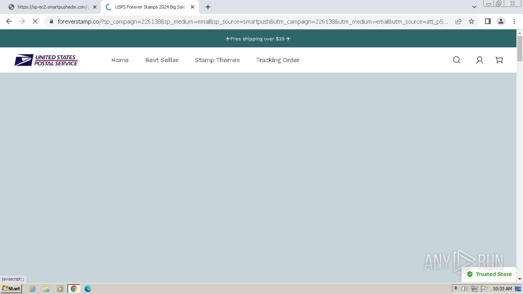
Task: Go to the Home menu item
Action: pyautogui.click(x=120, y=60)
